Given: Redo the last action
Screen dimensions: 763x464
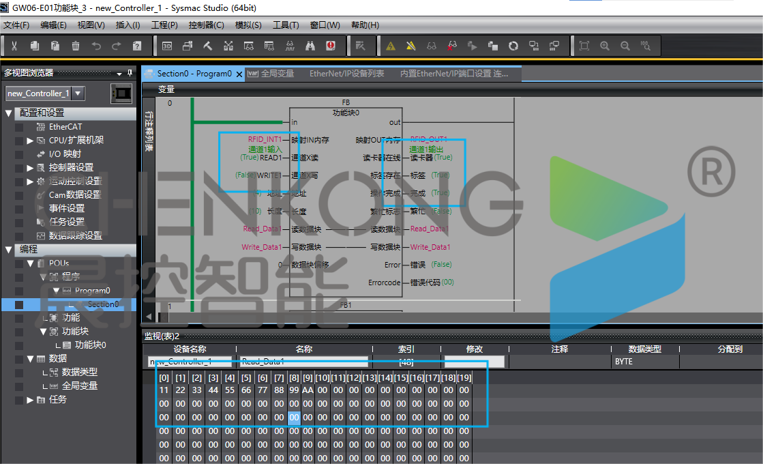Looking at the screenshot, I should (117, 46).
